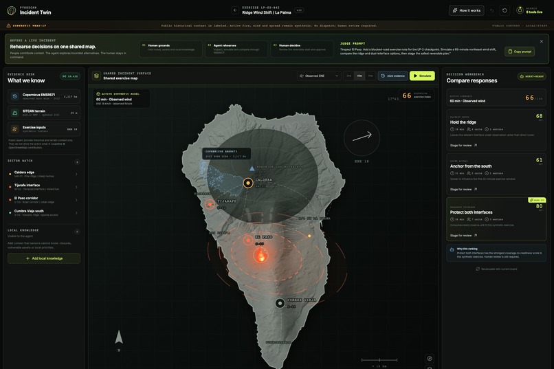Click the Local Knowledge count badge

point(77,232)
